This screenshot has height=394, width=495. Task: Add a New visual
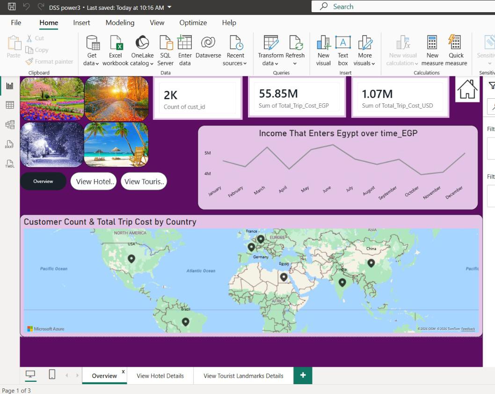tap(324, 51)
